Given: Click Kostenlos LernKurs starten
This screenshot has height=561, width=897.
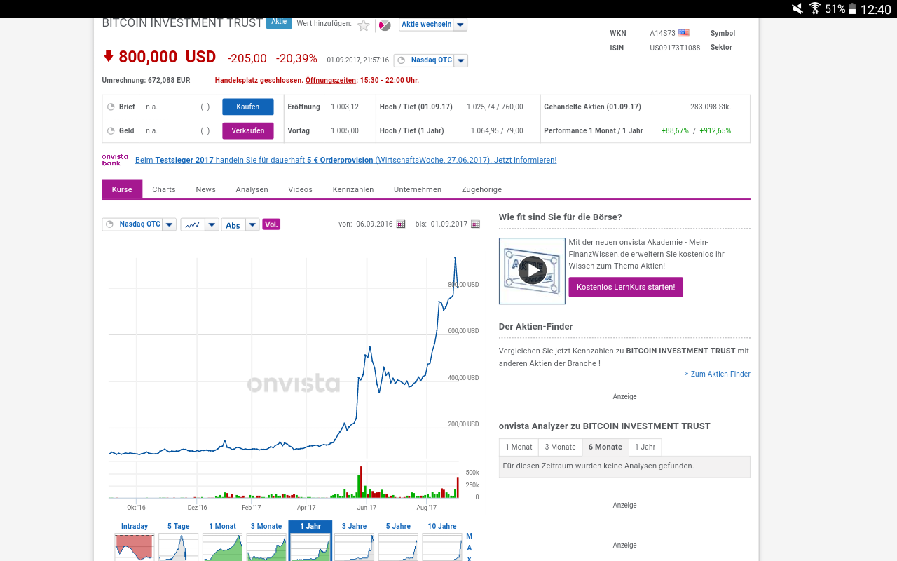Looking at the screenshot, I should pyautogui.click(x=625, y=287).
